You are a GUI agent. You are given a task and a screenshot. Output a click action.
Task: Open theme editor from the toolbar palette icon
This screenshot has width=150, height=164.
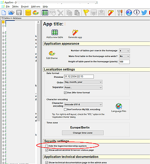pyautogui.click(x=36, y=13)
